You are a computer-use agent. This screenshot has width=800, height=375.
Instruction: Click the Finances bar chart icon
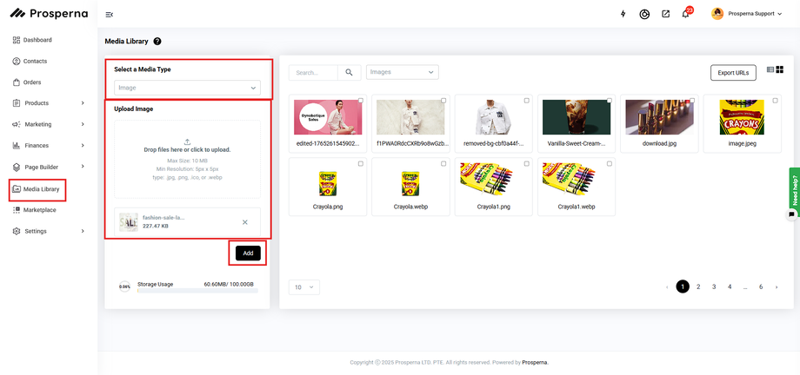point(17,145)
